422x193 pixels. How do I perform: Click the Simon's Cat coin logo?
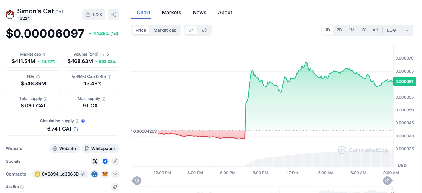10,15
